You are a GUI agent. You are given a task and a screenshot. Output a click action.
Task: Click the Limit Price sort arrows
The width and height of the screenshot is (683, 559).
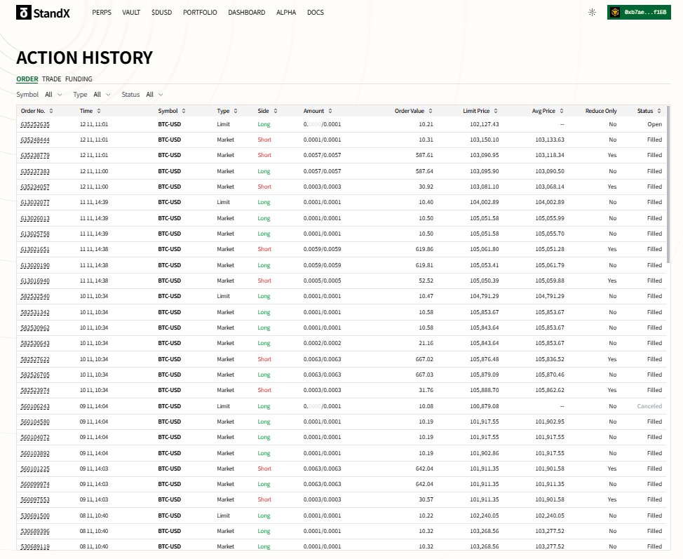pyautogui.click(x=496, y=111)
